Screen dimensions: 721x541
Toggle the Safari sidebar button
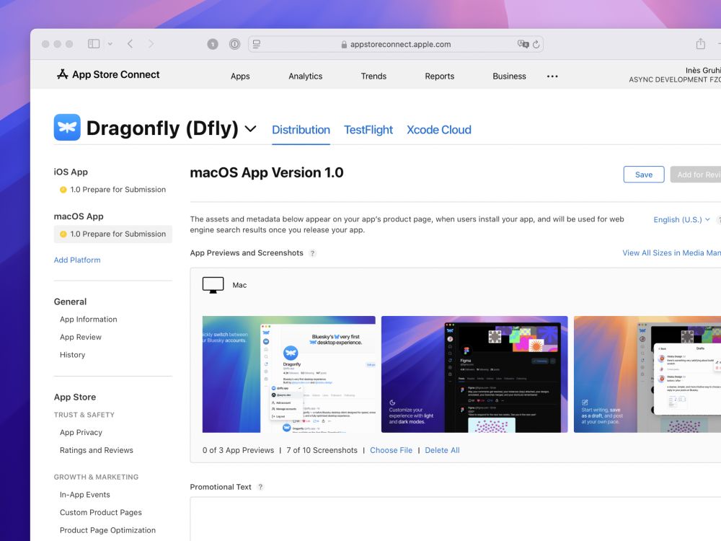point(94,44)
